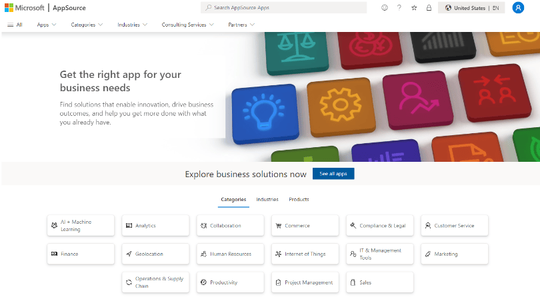Click the Search AppSource Apps field

pyautogui.click(x=283, y=8)
